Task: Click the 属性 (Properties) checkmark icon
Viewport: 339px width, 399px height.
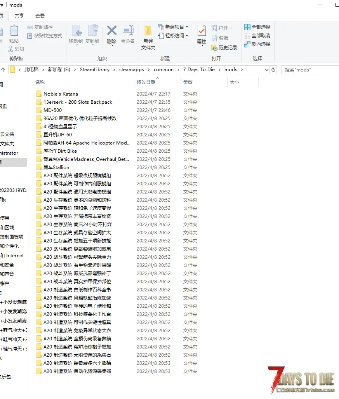Action: 202,31
